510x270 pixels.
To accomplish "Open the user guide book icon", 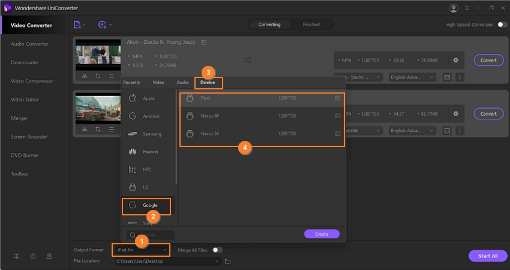I will (16, 256).
